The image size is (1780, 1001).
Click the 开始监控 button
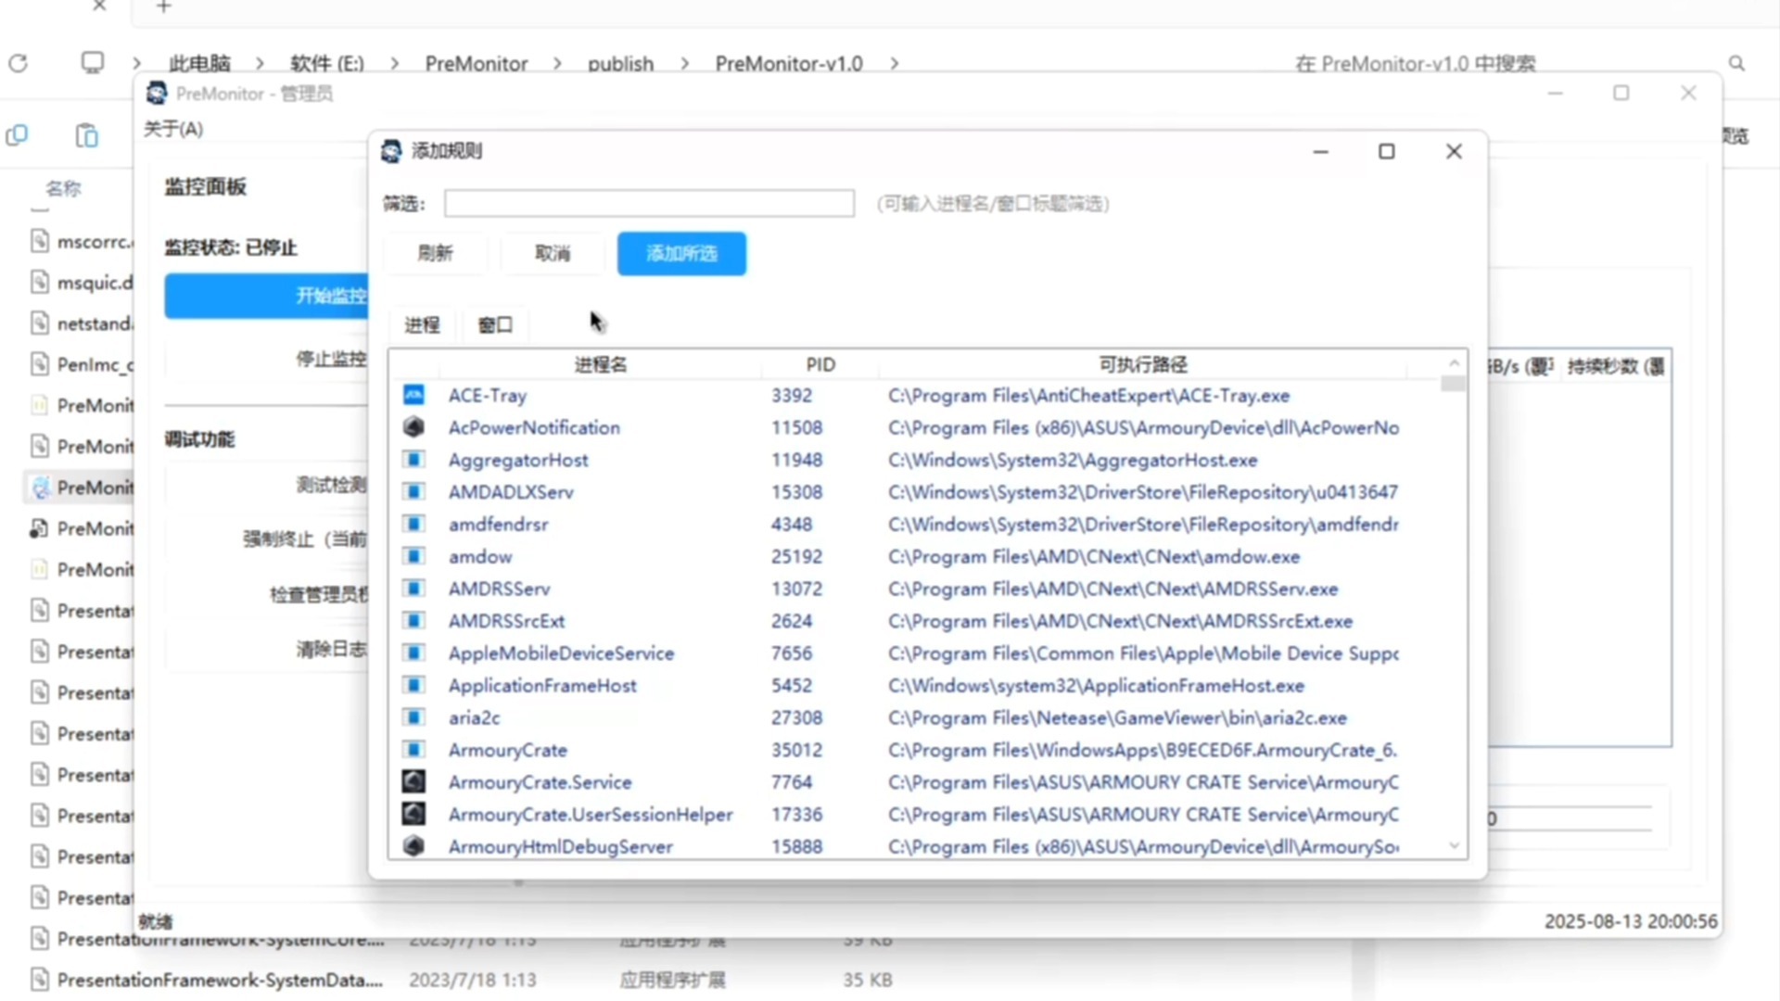(267, 296)
